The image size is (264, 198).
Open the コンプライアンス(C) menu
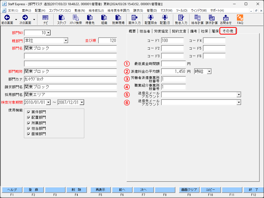60,10
